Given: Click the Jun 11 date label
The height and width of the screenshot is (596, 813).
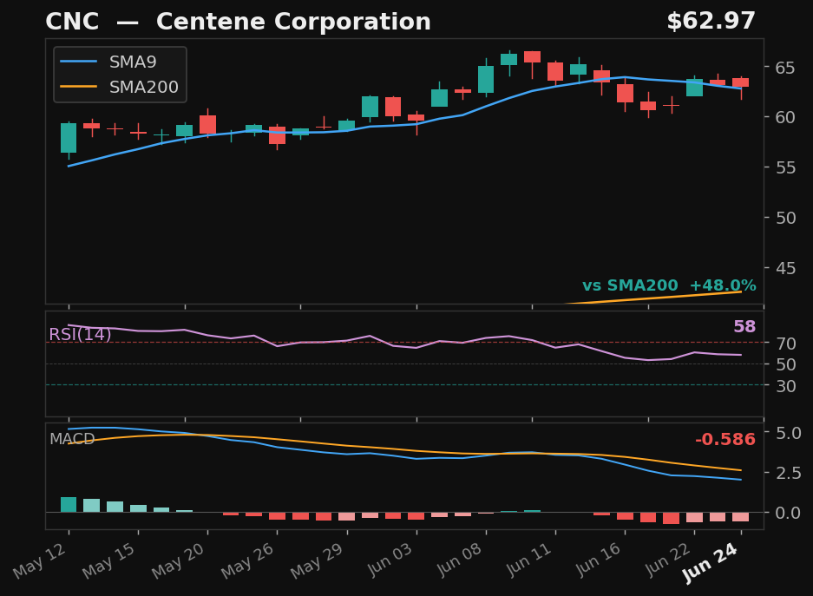Looking at the screenshot, I should pos(529,560).
